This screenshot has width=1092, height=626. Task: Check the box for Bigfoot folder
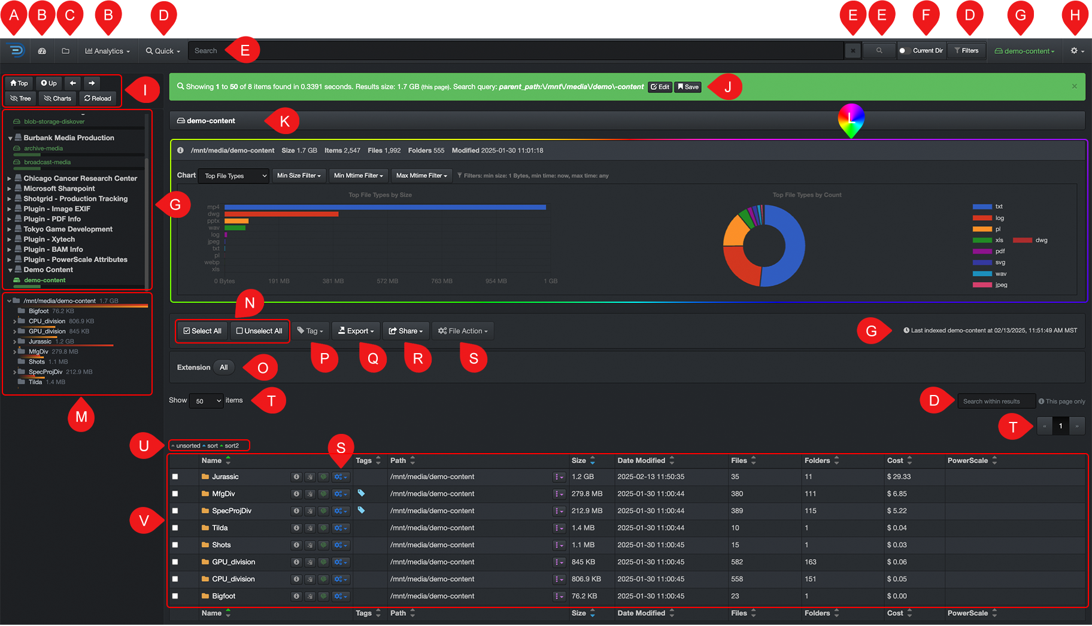pos(175,596)
